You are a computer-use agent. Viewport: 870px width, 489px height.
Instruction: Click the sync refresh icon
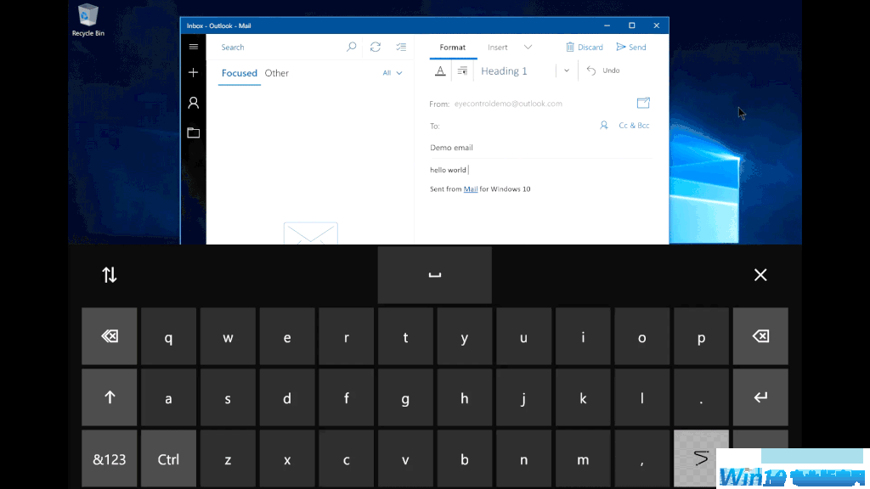[376, 48]
